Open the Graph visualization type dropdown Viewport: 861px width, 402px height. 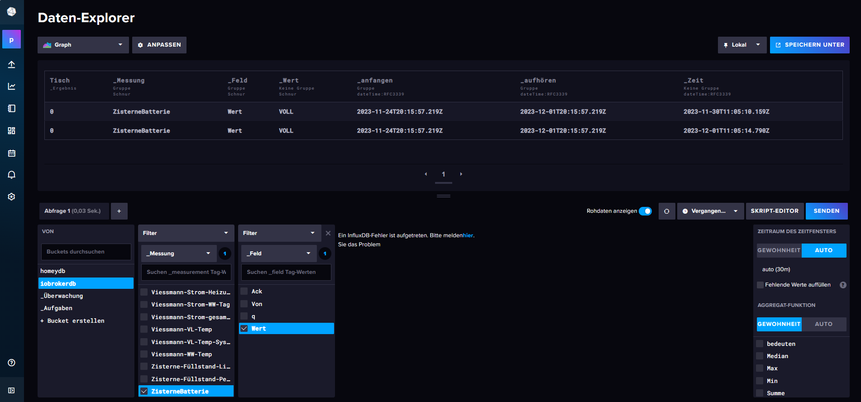click(83, 45)
